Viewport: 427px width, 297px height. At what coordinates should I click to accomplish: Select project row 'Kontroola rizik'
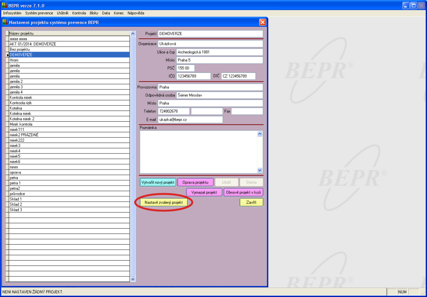[69, 103]
